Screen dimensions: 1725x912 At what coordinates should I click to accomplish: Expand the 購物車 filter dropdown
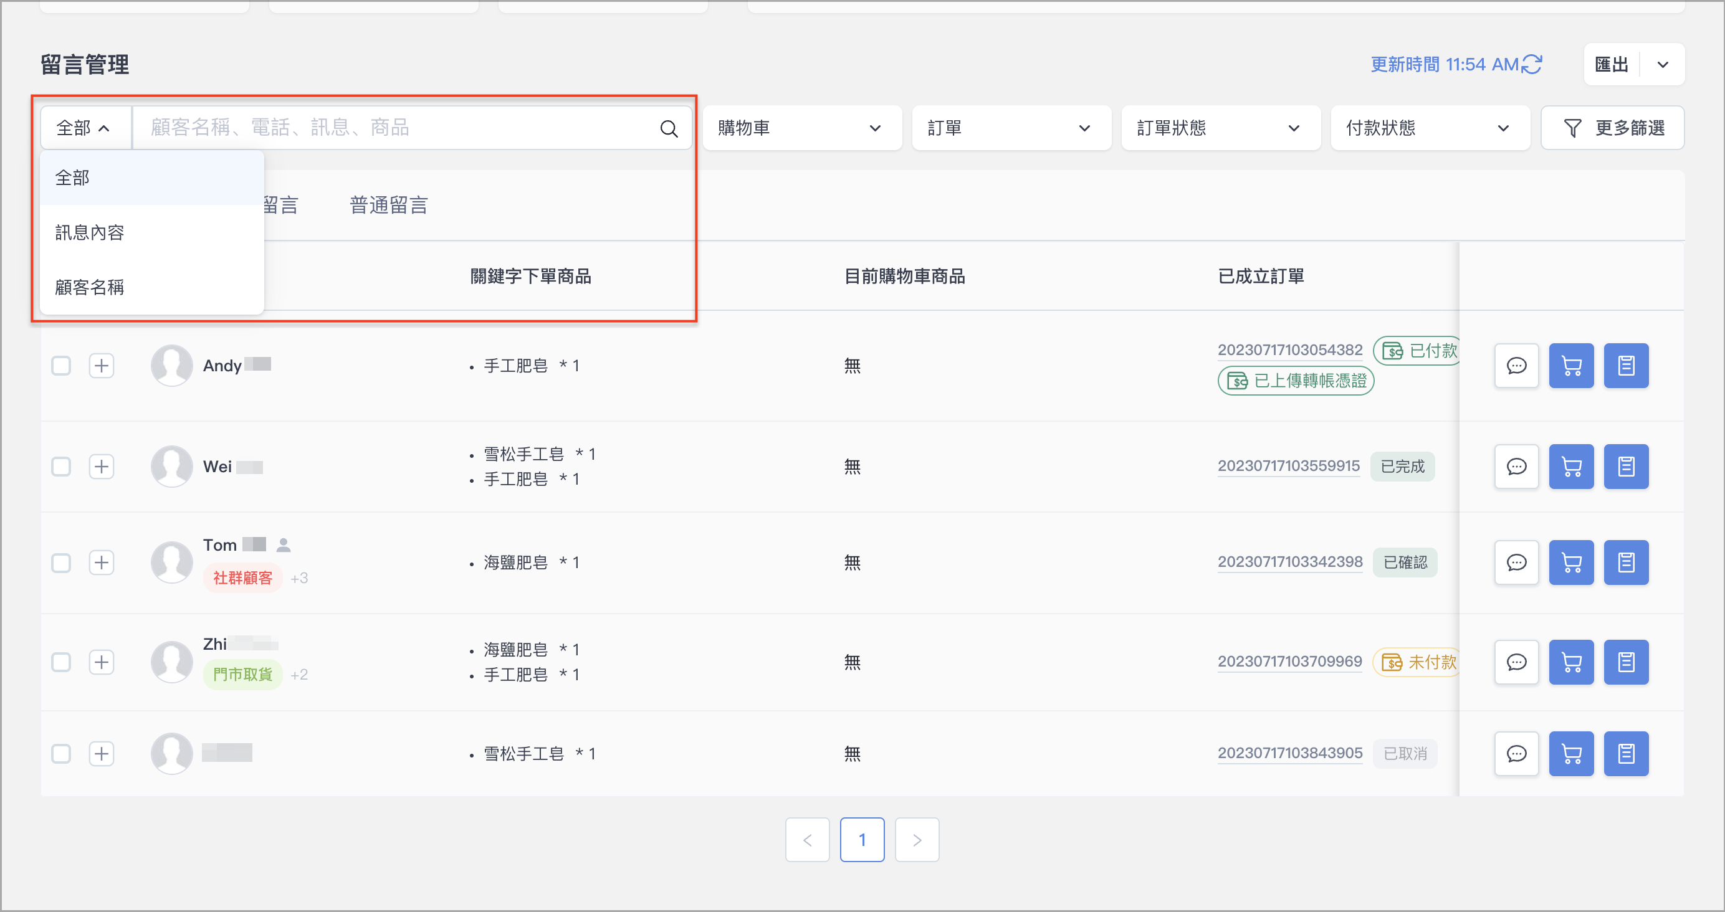[x=801, y=128]
